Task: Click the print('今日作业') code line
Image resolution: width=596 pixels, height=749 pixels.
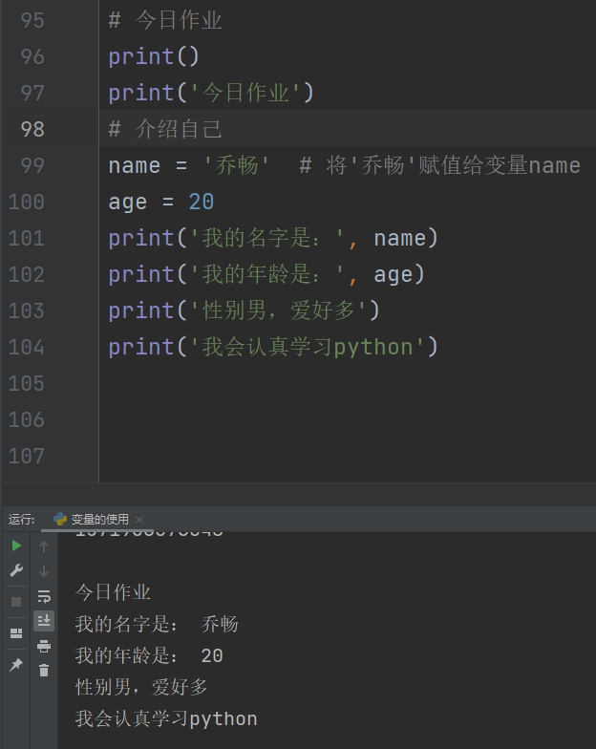Action: pos(210,93)
